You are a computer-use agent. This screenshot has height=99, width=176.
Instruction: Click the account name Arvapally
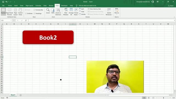(143, 2)
